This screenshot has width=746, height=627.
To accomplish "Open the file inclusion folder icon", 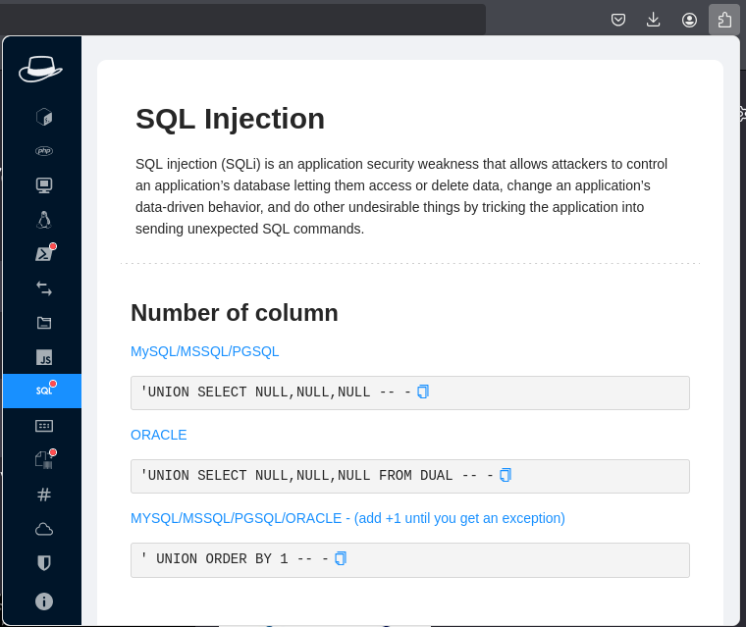I will pyautogui.click(x=44, y=323).
